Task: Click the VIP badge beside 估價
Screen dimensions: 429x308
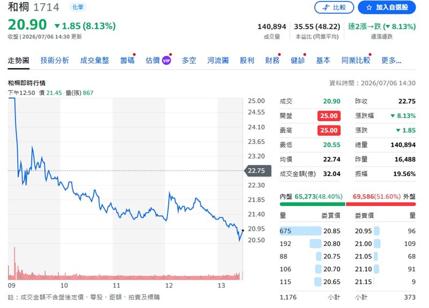Action: click(x=166, y=61)
